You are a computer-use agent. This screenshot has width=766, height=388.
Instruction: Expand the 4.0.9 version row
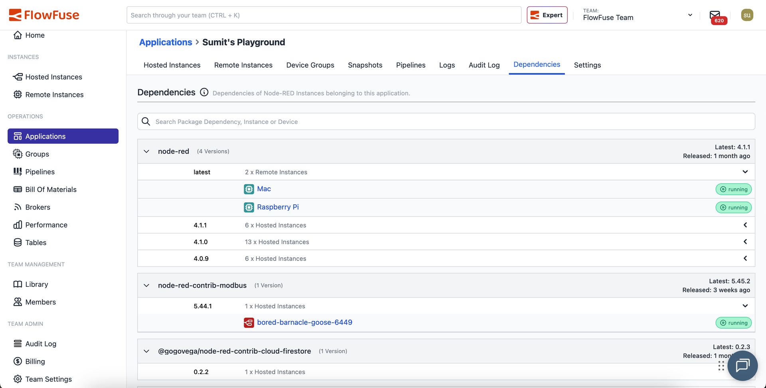pyautogui.click(x=745, y=259)
